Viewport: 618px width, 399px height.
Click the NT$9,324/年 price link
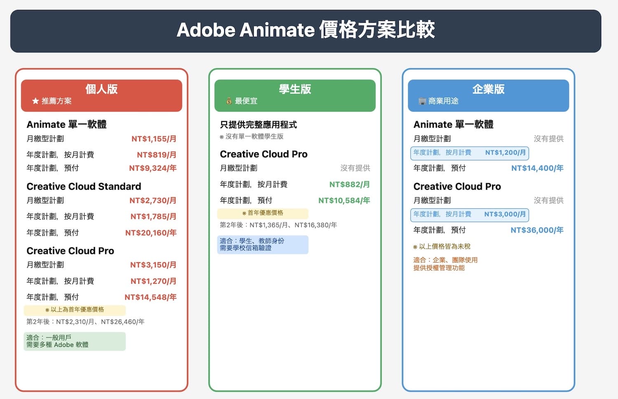tap(152, 168)
